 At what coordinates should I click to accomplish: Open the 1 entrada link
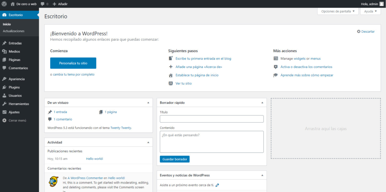(60, 112)
